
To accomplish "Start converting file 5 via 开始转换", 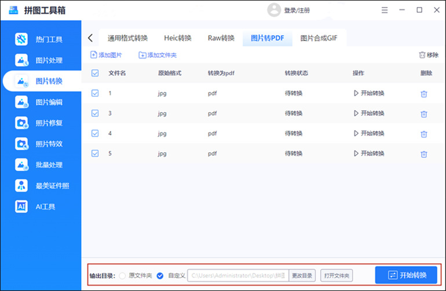I will (x=369, y=153).
